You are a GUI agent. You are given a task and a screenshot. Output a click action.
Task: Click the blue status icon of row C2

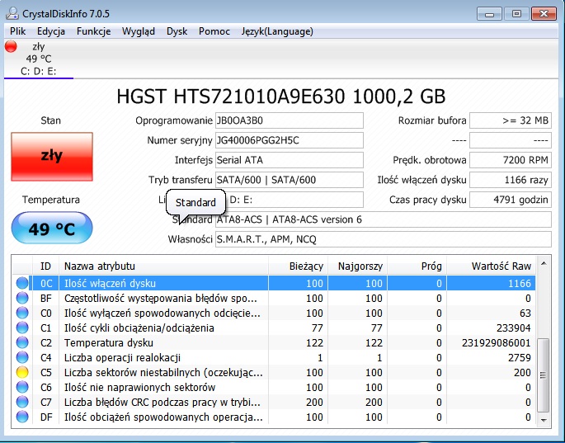click(x=22, y=342)
